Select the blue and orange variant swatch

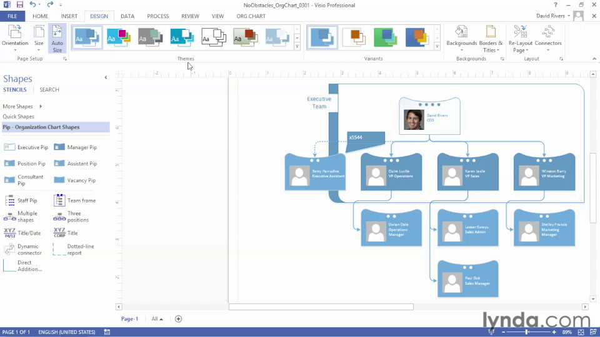coord(417,37)
